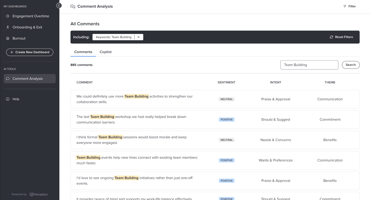Click the speech bubble icon beside Comment Analysis
Image resolution: width=370 pixels, height=200 pixels.
[8, 79]
